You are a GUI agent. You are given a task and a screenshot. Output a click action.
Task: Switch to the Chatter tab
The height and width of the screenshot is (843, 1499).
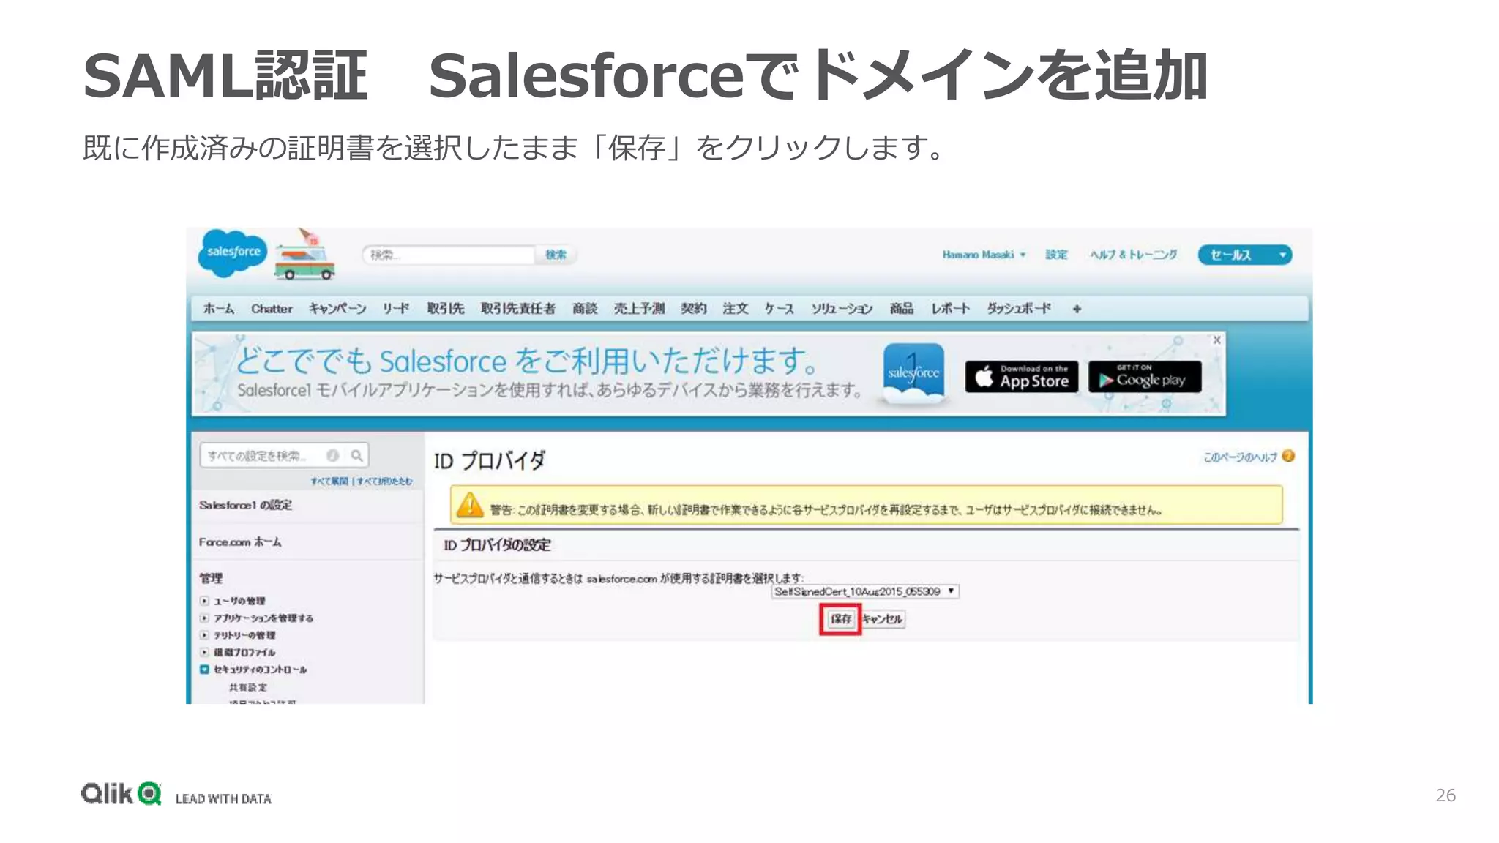(272, 309)
